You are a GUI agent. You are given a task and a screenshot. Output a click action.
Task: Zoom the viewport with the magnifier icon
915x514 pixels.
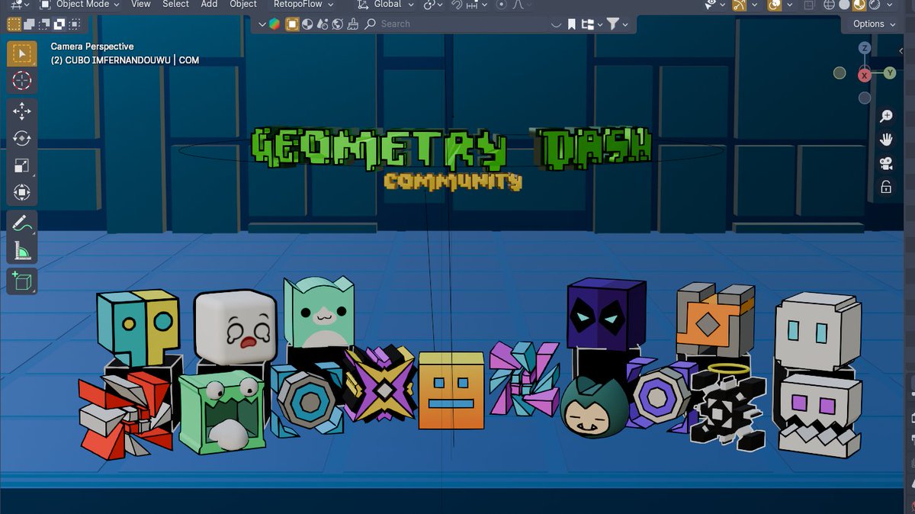coord(887,116)
